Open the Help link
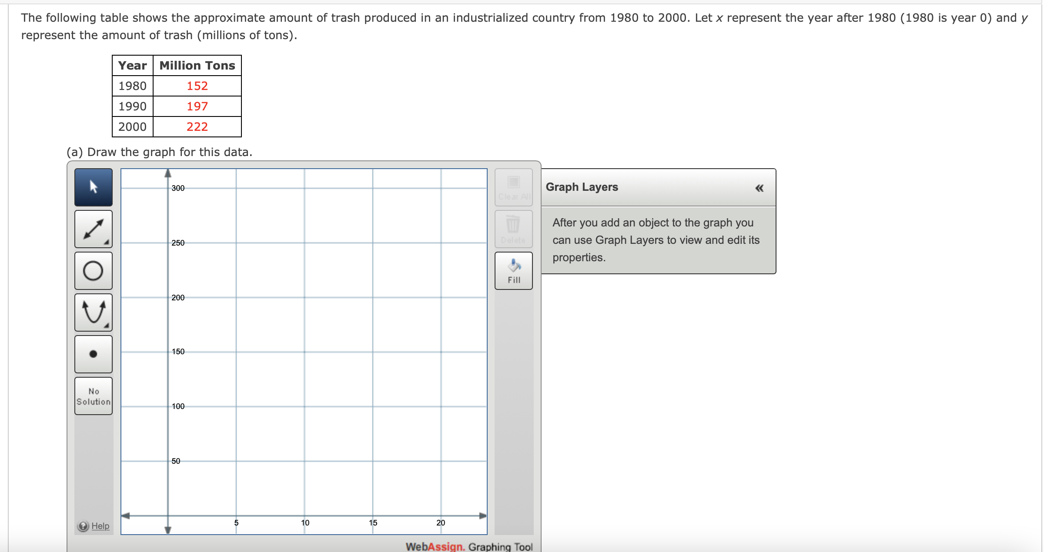 tap(99, 525)
